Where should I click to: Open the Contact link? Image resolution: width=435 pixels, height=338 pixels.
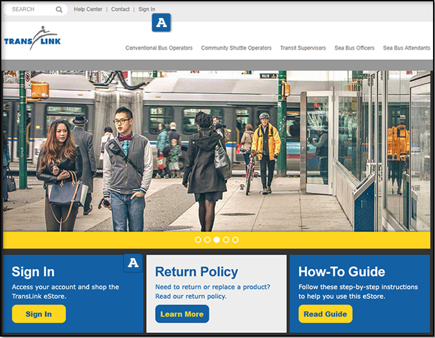tap(120, 10)
